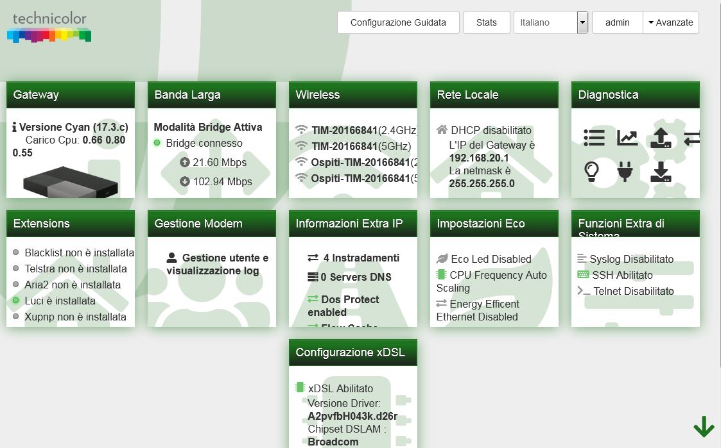Open the Diagnostica light bulb icon
This screenshot has width=721, height=448.
click(x=592, y=172)
